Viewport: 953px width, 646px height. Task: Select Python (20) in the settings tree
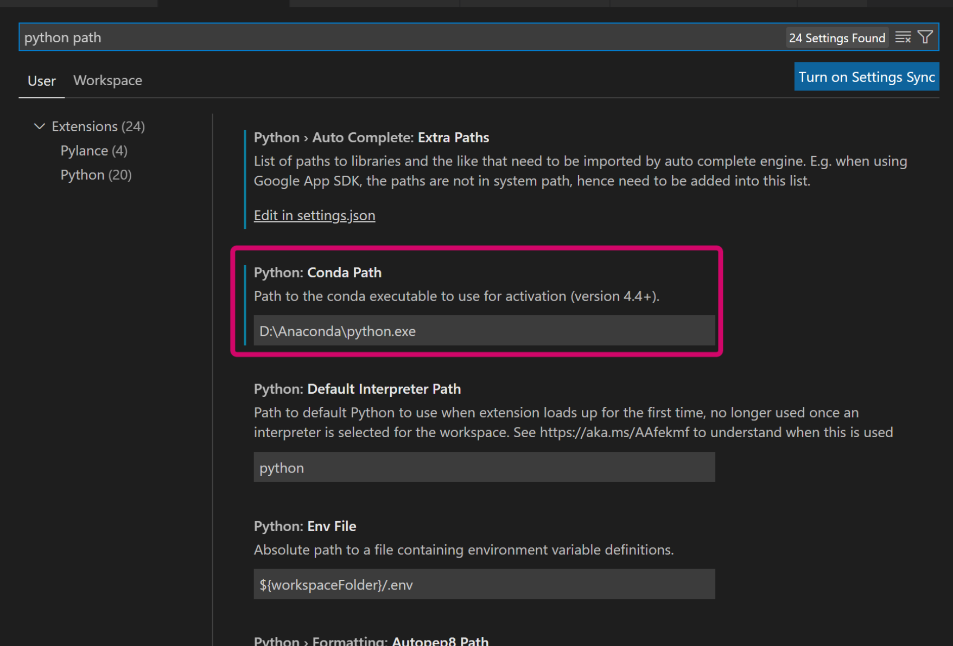pos(96,175)
